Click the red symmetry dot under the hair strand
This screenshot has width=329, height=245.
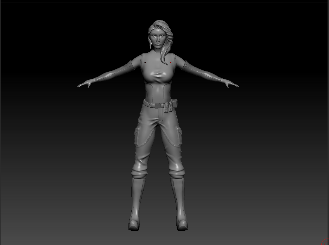coord(171,62)
